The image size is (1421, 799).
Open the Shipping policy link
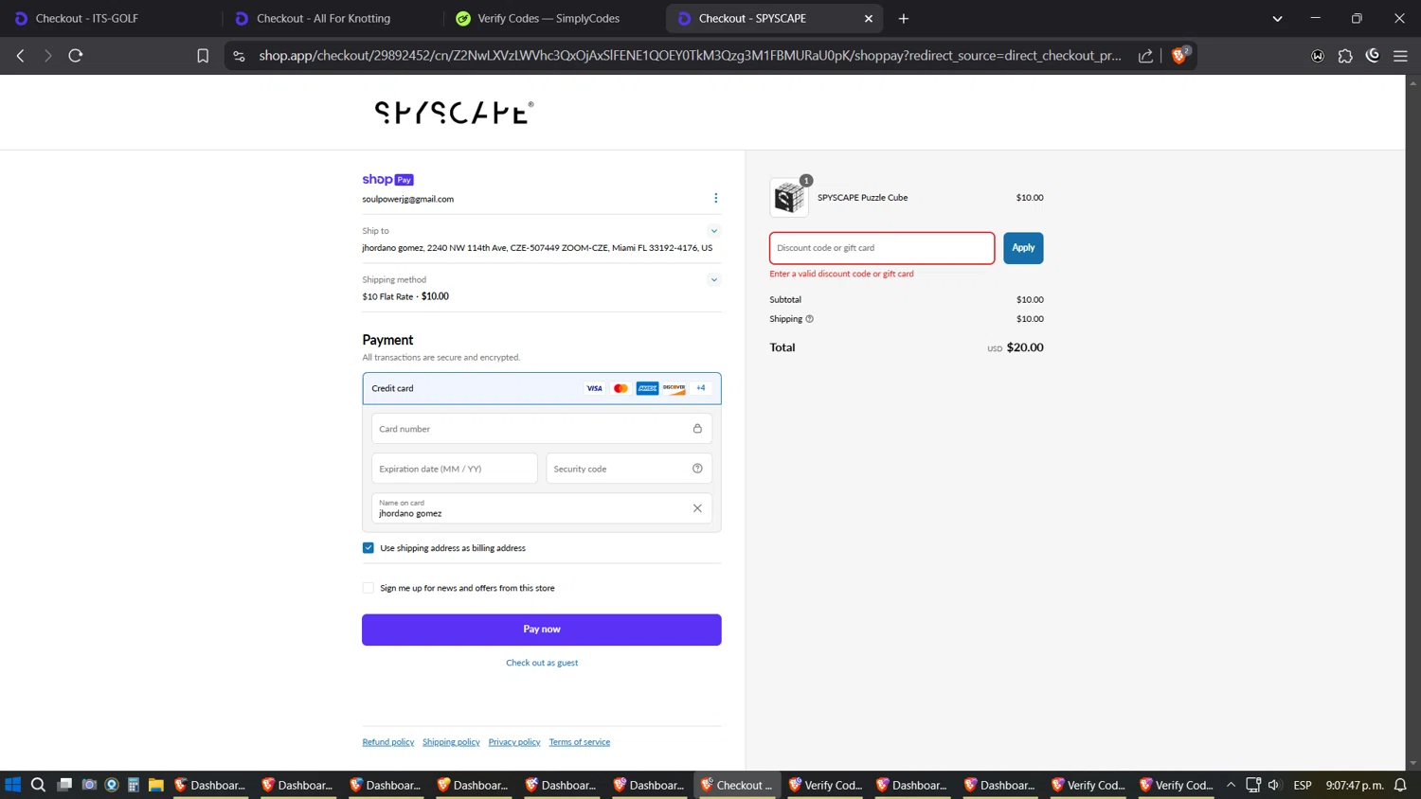[x=451, y=742]
